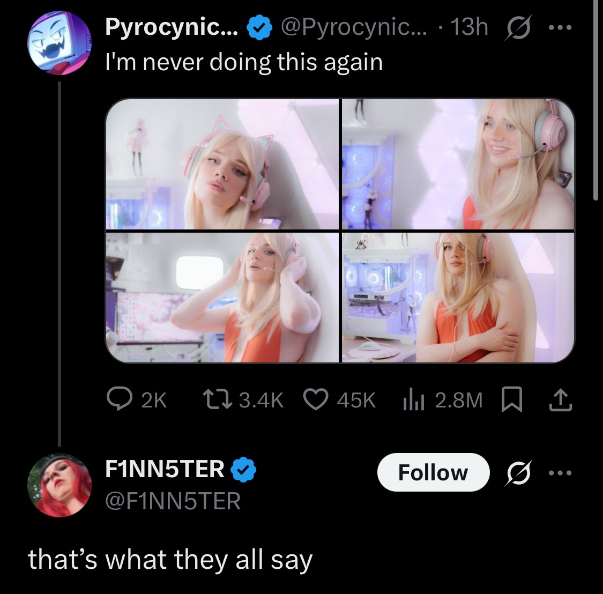Open Pyrocynical's profile picture avatar
Image resolution: width=603 pixels, height=594 pixels.
59,43
